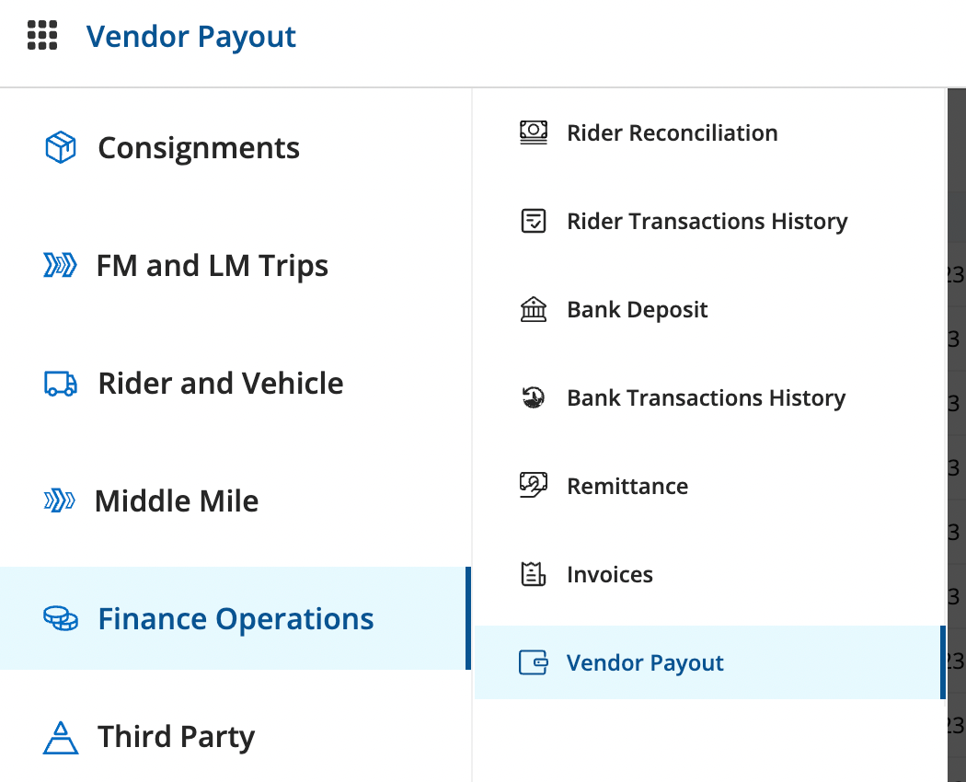966x782 pixels.
Task: Click the Rider and Vehicle truck icon
Action: [61, 384]
